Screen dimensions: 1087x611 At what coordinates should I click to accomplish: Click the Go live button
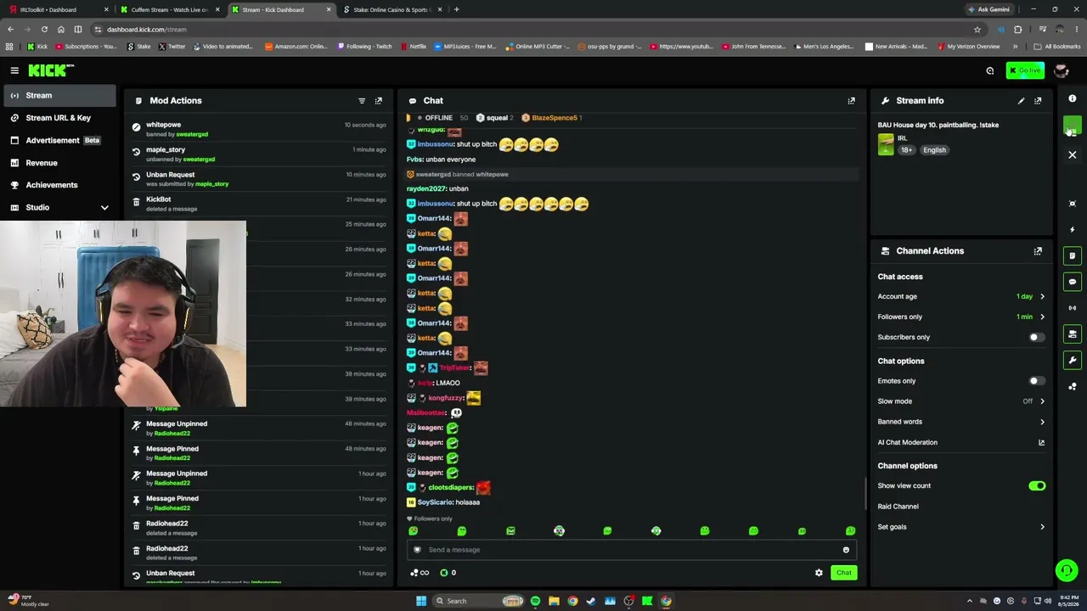(1024, 70)
